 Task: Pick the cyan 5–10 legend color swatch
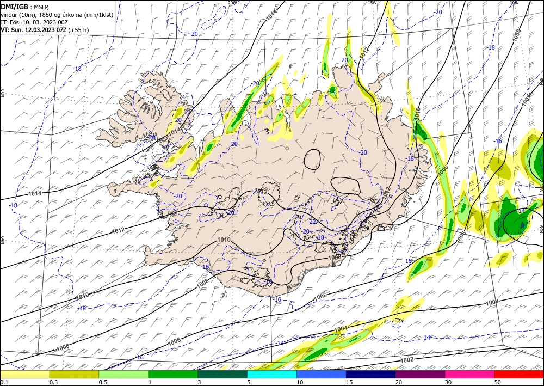(272, 374)
